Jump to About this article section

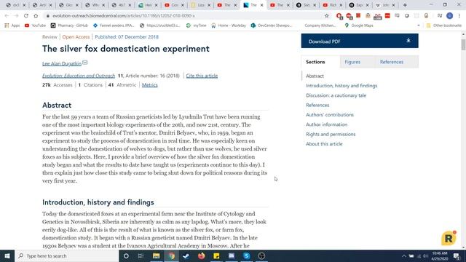click(x=324, y=144)
